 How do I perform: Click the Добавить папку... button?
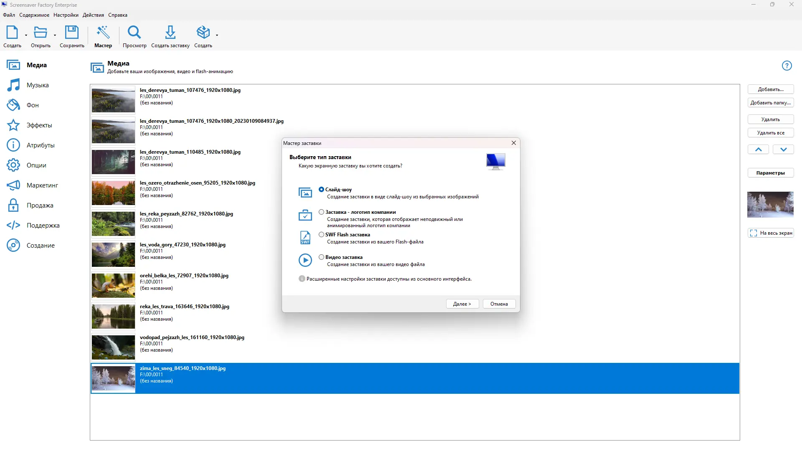pyautogui.click(x=770, y=103)
